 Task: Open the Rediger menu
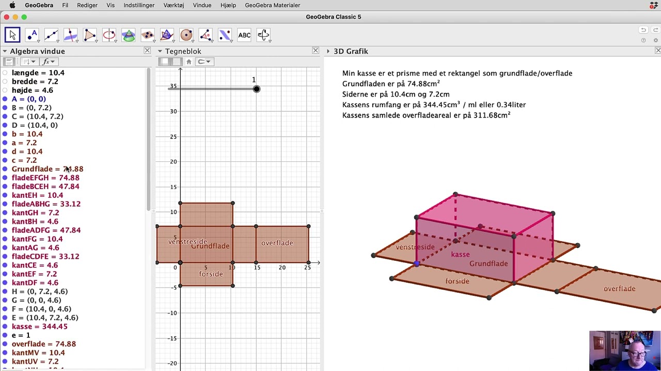(x=87, y=5)
